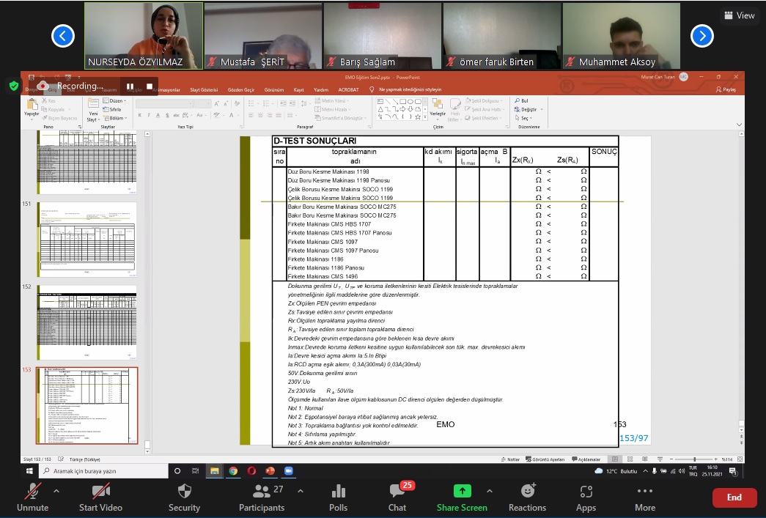Open the ACROBAT ribbon tab
Screen dimensions: 766x518
[348, 90]
